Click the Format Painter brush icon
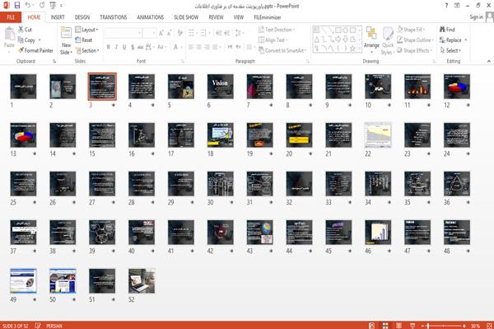 point(21,50)
